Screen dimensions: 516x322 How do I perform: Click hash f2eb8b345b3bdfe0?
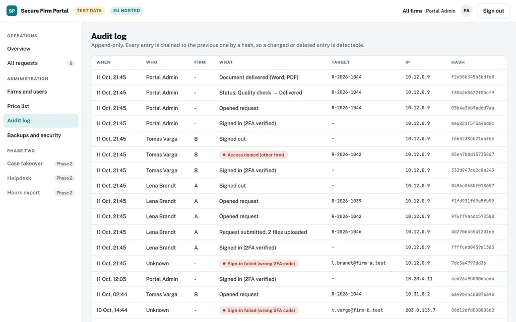pos(473,77)
